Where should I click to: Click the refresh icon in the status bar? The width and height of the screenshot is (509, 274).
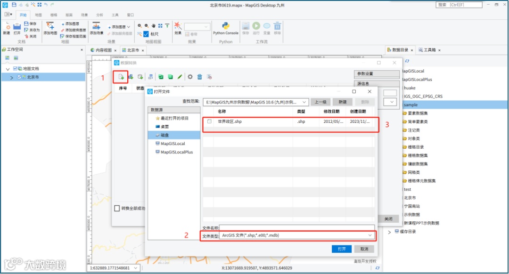377,268
